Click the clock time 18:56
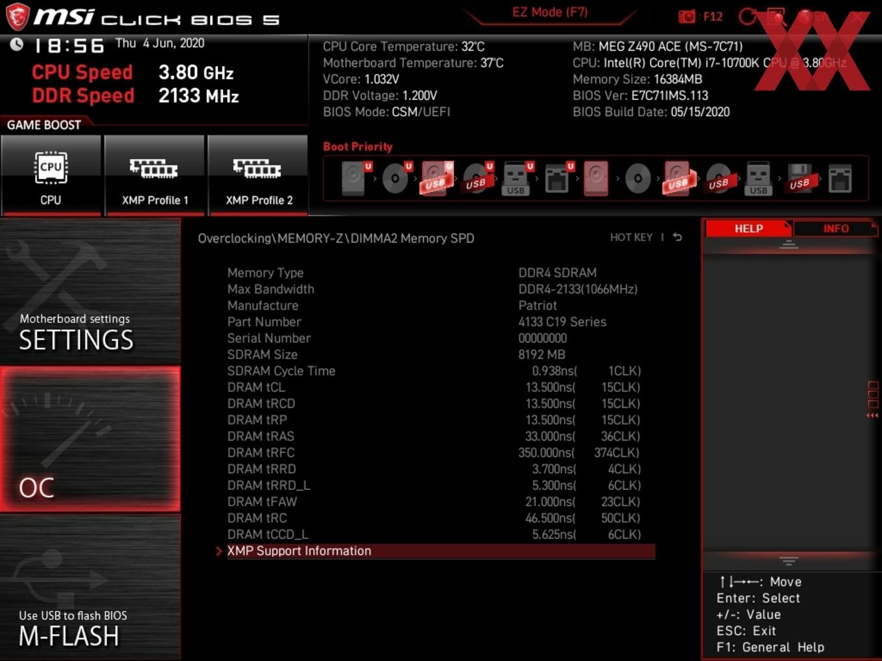882x661 pixels. point(69,45)
